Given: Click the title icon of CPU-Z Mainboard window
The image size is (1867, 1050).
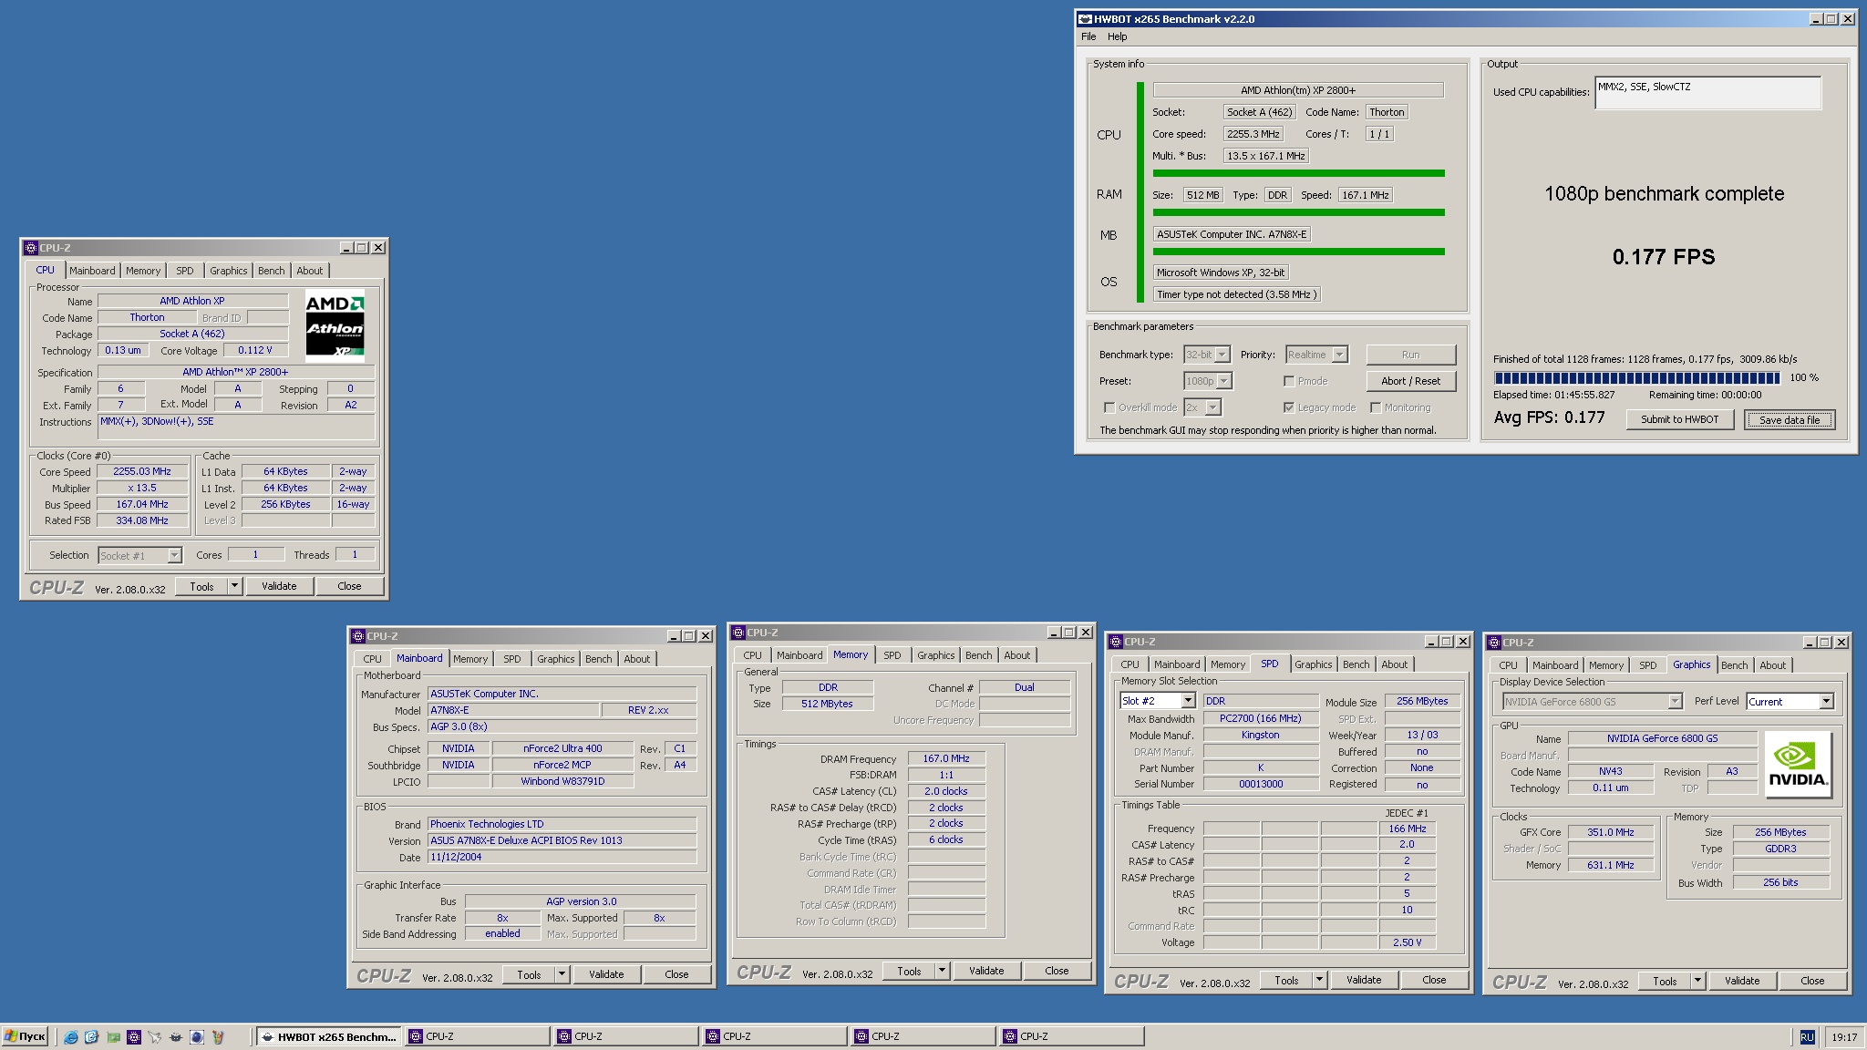Looking at the screenshot, I should [x=358, y=636].
